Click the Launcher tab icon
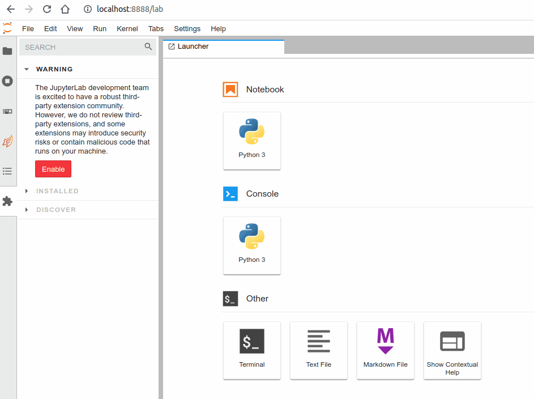 (x=172, y=46)
